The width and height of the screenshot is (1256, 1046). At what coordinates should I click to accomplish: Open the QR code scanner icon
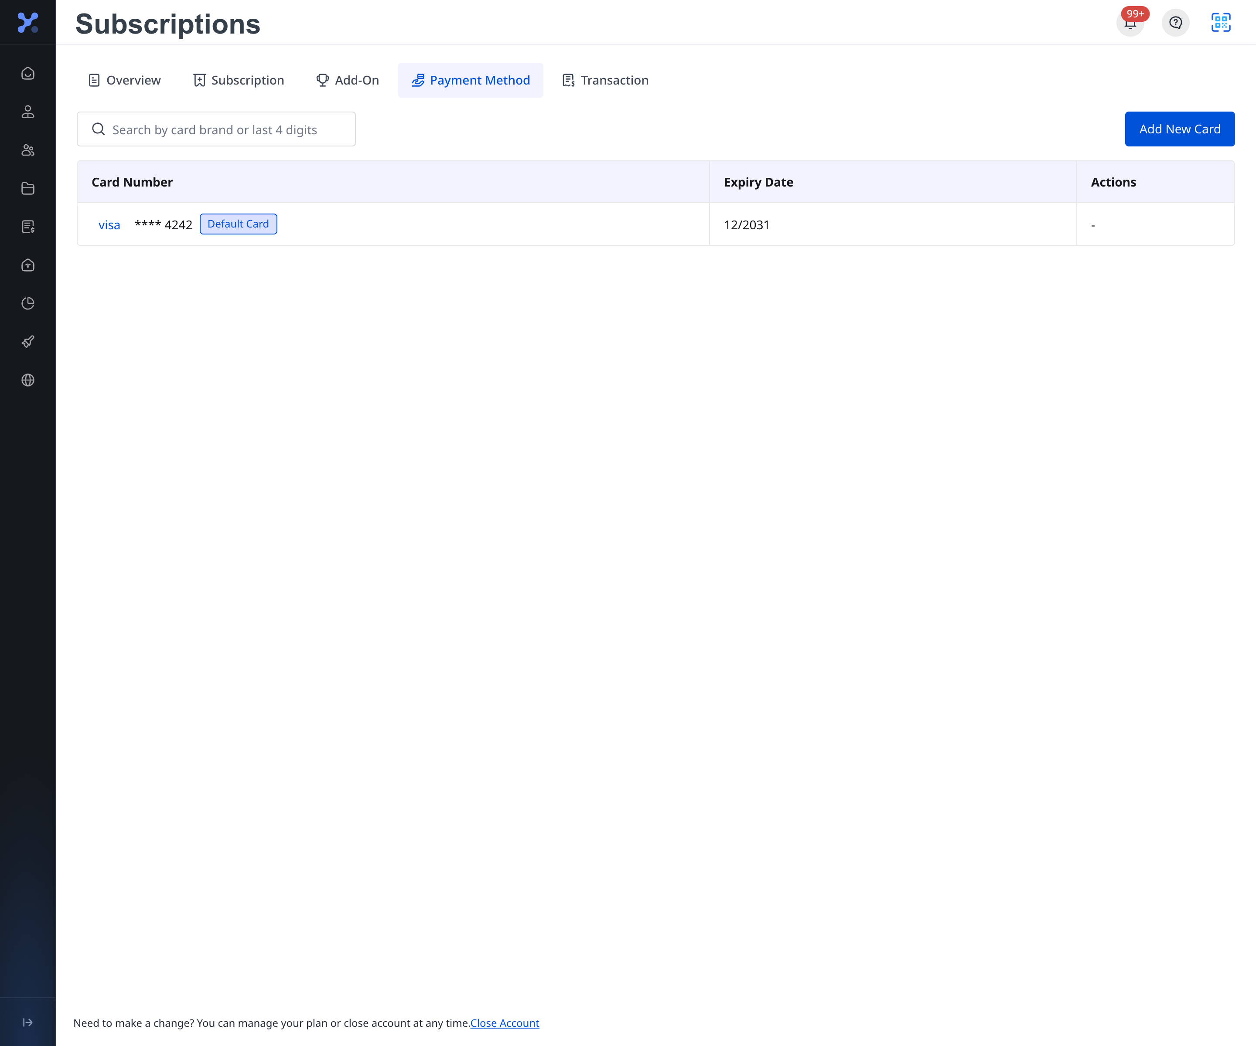(1221, 23)
